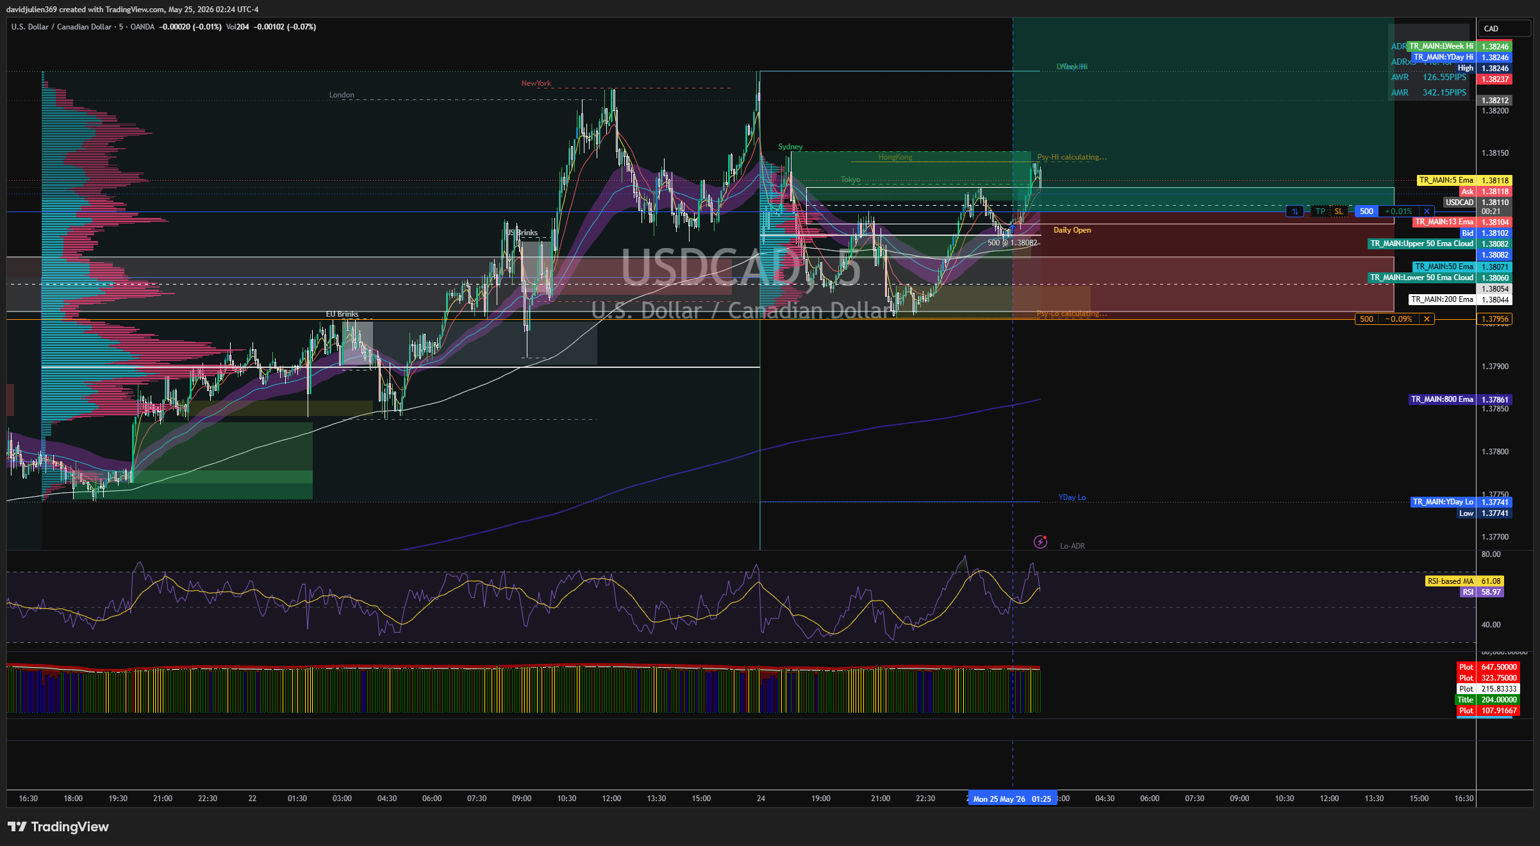
Task: Click the SL stop-loss button
Action: (1338, 211)
